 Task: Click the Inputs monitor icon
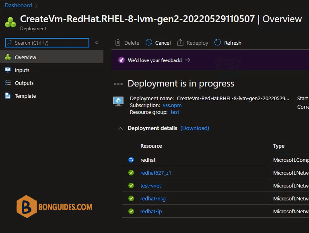pyautogui.click(x=8, y=70)
